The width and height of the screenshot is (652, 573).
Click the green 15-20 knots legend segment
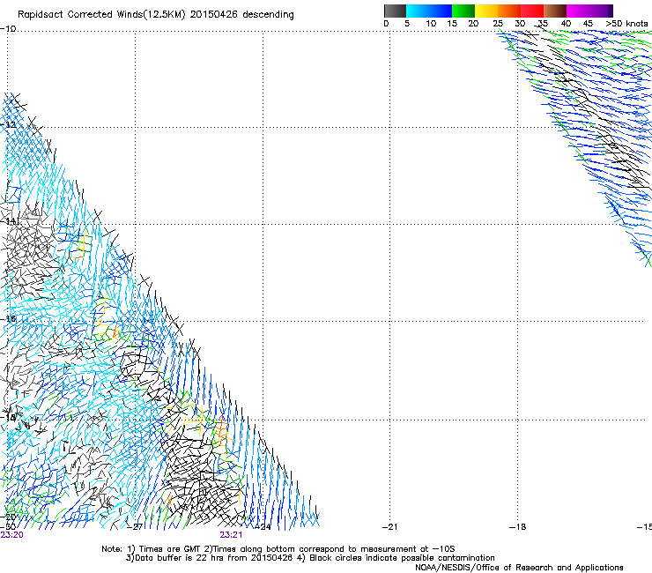[x=463, y=11]
